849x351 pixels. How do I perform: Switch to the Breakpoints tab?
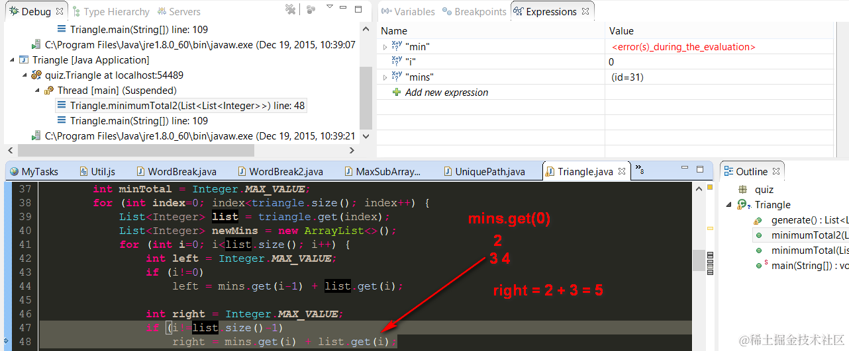(x=475, y=12)
